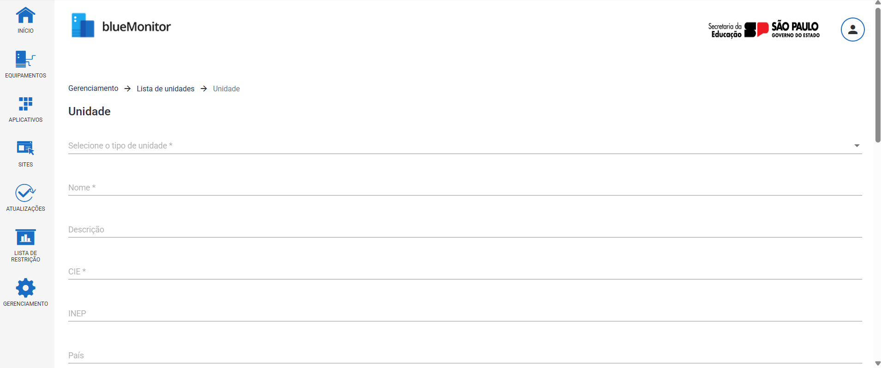This screenshot has width=881, height=368.
Task: Open the Atualizações checkmark icon
Action: (25, 193)
